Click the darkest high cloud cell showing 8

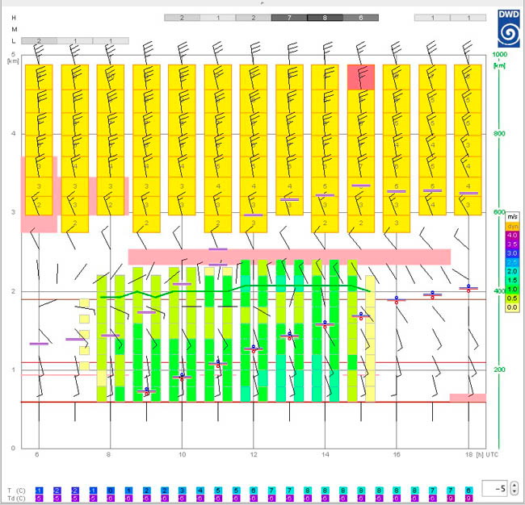point(325,18)
